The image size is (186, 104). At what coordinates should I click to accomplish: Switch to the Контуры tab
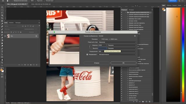click(x=18, y=23)
